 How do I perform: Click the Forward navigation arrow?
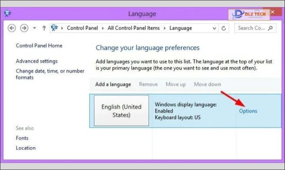24,28
